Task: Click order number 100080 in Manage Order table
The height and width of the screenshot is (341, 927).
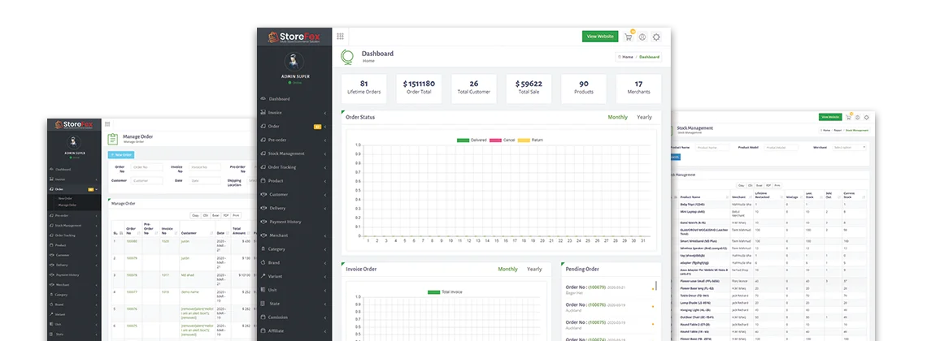Action: [131, 241]
